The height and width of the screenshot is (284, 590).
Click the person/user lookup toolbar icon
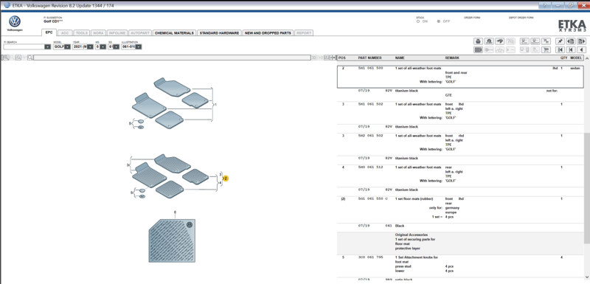pos(489,41)
